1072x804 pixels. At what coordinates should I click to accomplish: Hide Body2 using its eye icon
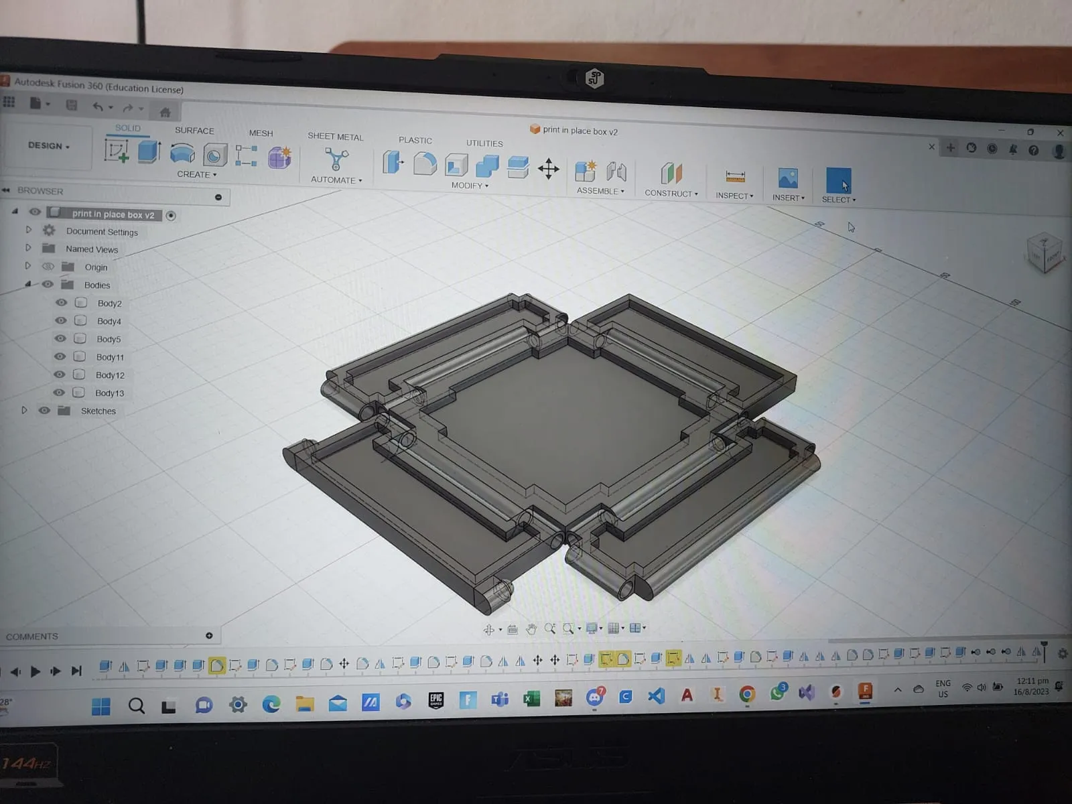(61, 302)
